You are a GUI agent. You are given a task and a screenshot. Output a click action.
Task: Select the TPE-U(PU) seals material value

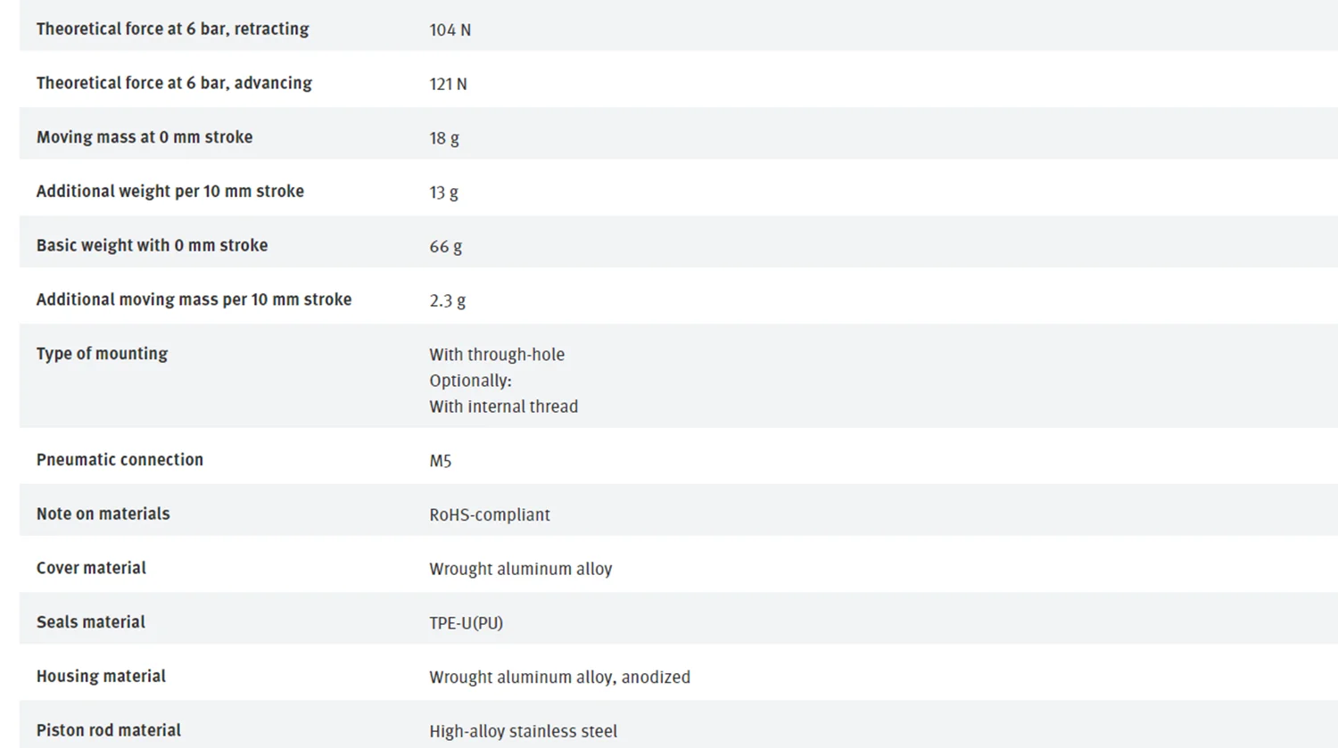tap(466, 623)
